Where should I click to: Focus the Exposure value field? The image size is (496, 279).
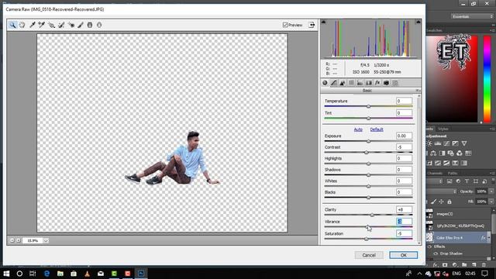point(404,136)
